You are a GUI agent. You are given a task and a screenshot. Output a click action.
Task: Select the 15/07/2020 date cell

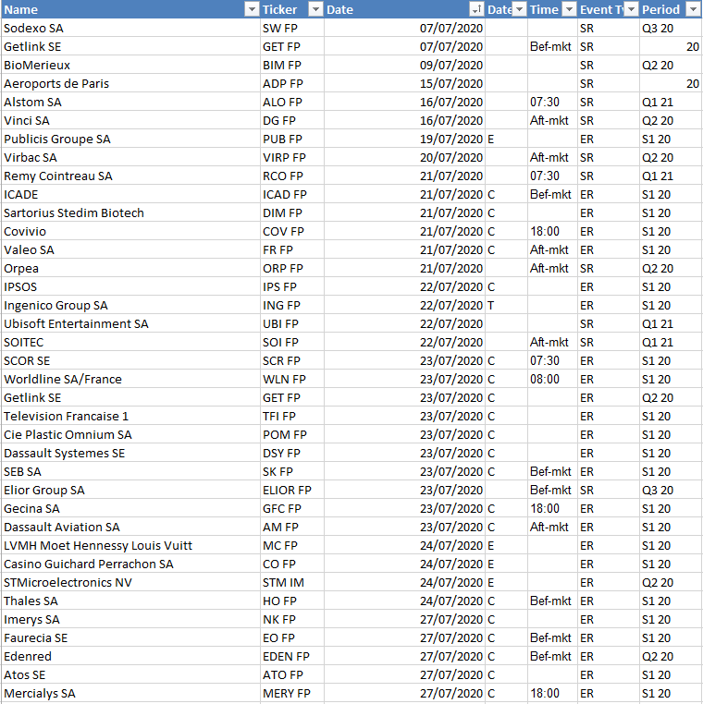tap(404, 83)
